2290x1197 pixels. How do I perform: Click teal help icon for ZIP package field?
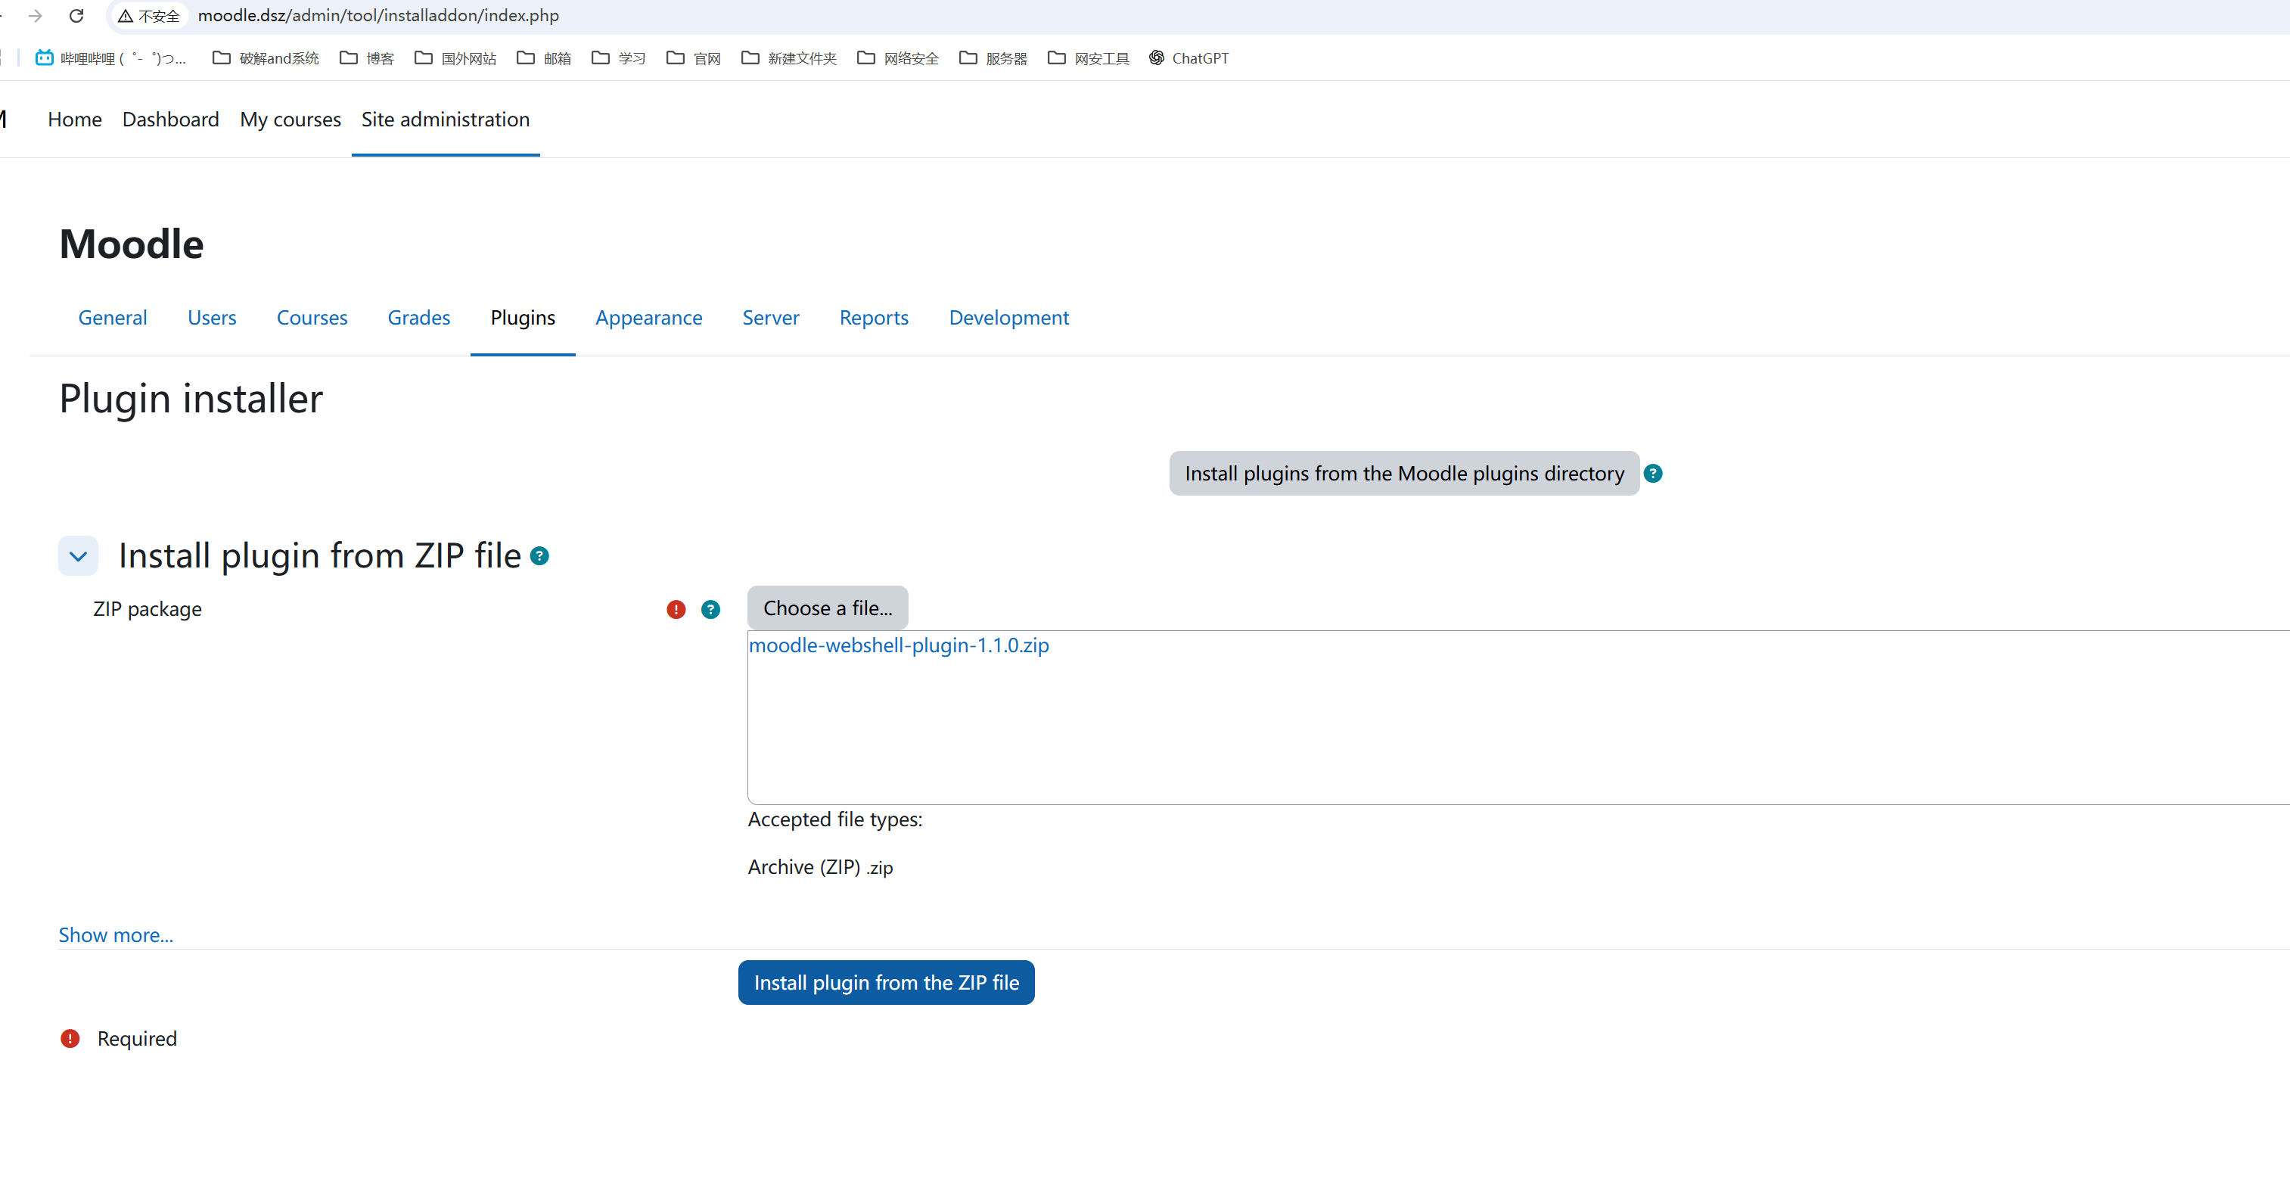click(x=710, y=609)
